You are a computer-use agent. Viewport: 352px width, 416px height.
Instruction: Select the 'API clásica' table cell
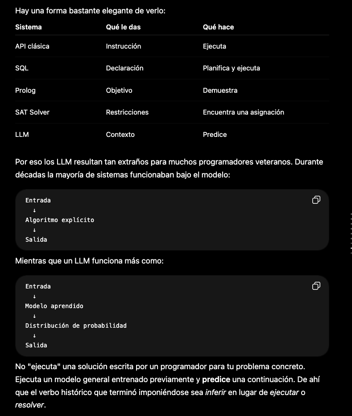pos(32,46)
